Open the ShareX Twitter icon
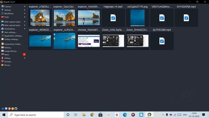Screen dimensions: 209x118 (3, 108)
